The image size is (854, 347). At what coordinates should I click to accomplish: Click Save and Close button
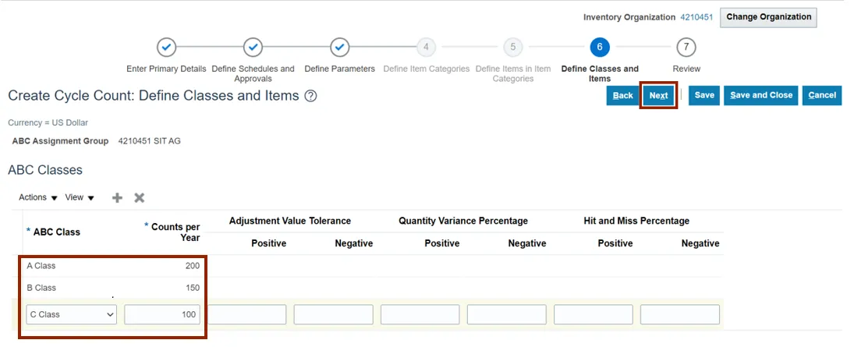point(760,95)
